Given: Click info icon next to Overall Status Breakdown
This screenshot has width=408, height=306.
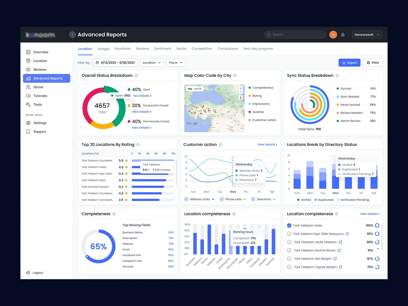Looking at the screenshot, I should pyautogui.click(x=136, y=75).
